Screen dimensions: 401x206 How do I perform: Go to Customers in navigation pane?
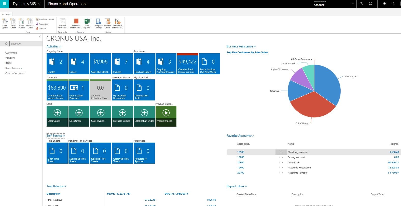pyautogui.click(x=11, y=53)
